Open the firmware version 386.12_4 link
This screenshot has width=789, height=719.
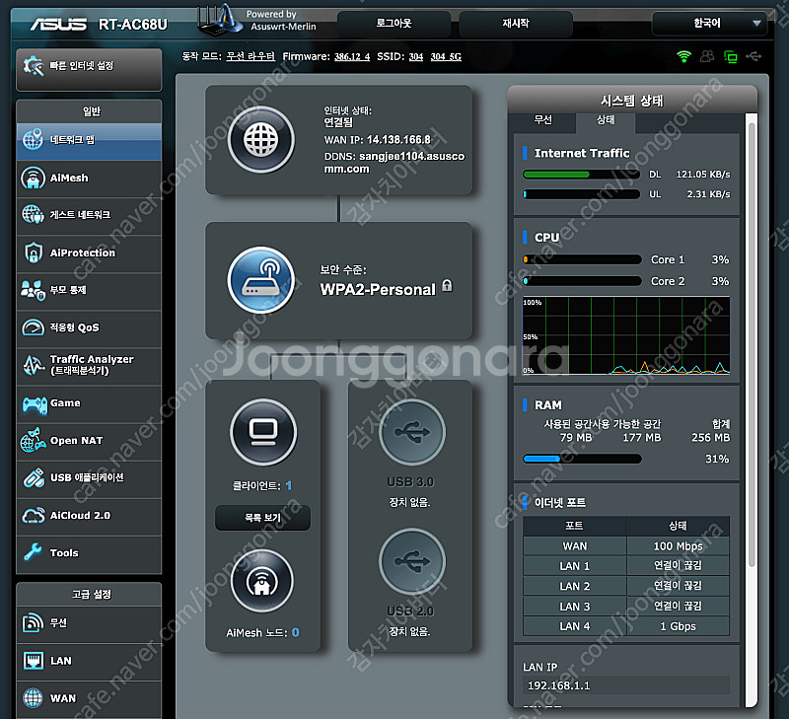[x=352, y=57]
